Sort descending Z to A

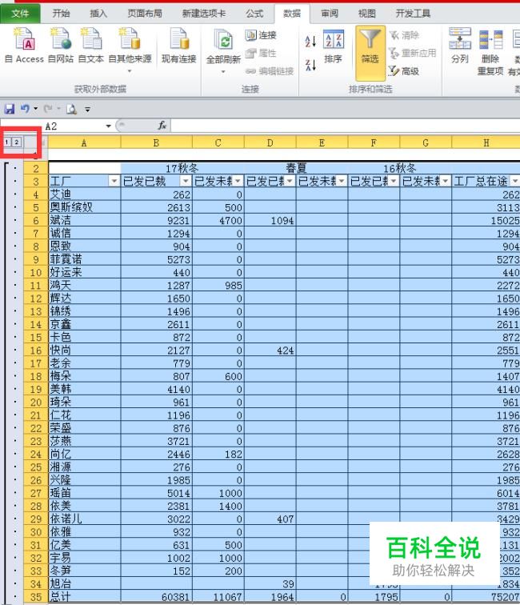(x=310, y=65)
